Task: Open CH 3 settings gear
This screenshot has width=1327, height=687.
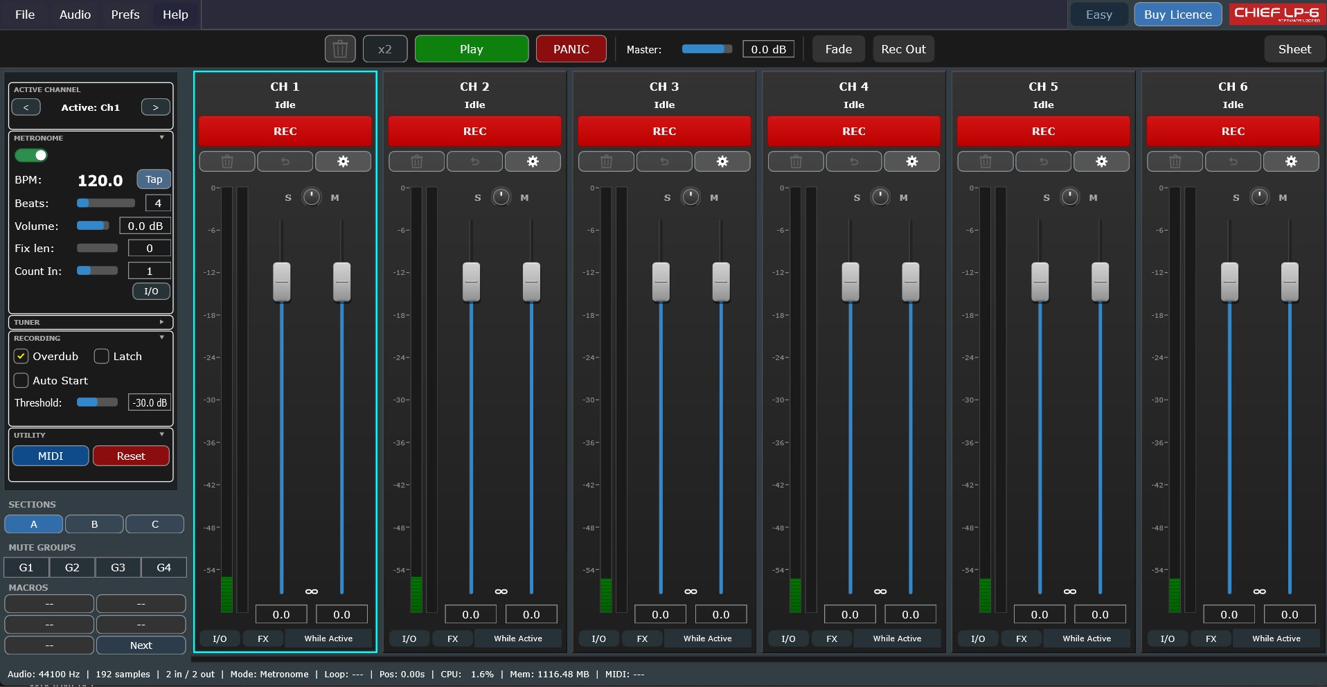Action: click(722, 161)
